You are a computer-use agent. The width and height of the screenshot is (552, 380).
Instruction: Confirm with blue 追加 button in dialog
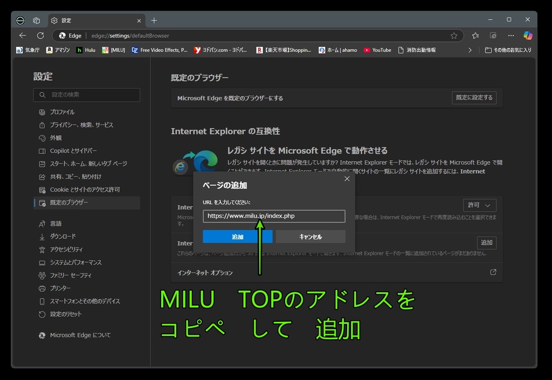[238, 237]
